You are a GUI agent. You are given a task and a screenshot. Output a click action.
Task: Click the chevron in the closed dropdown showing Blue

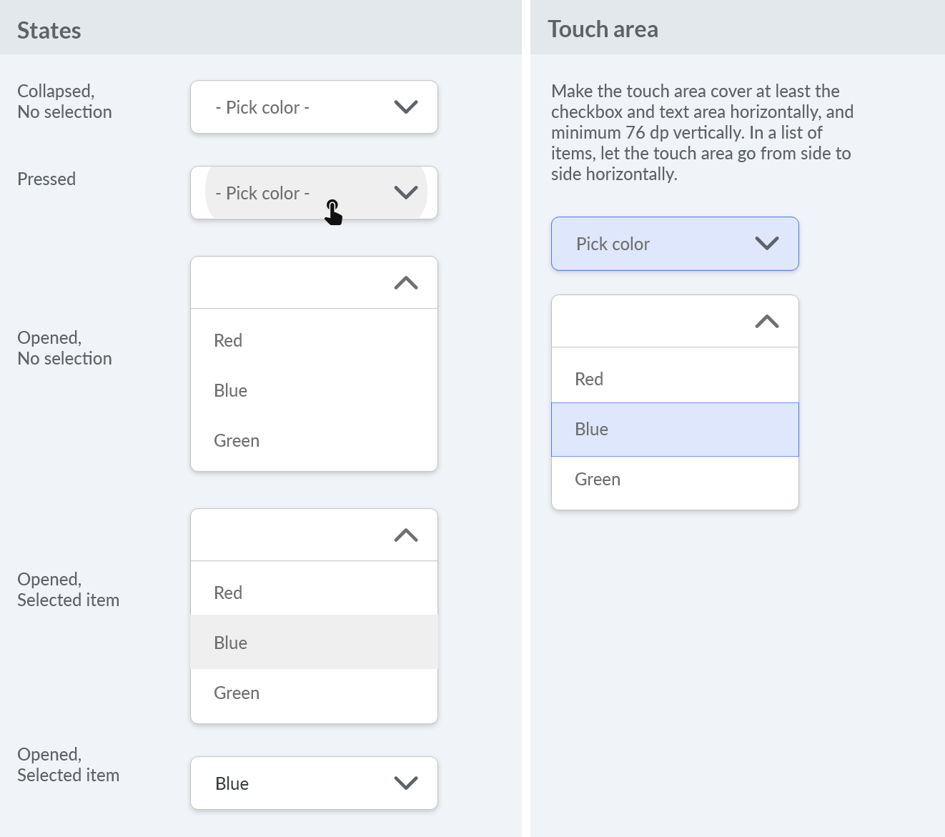tap(406, 783)
